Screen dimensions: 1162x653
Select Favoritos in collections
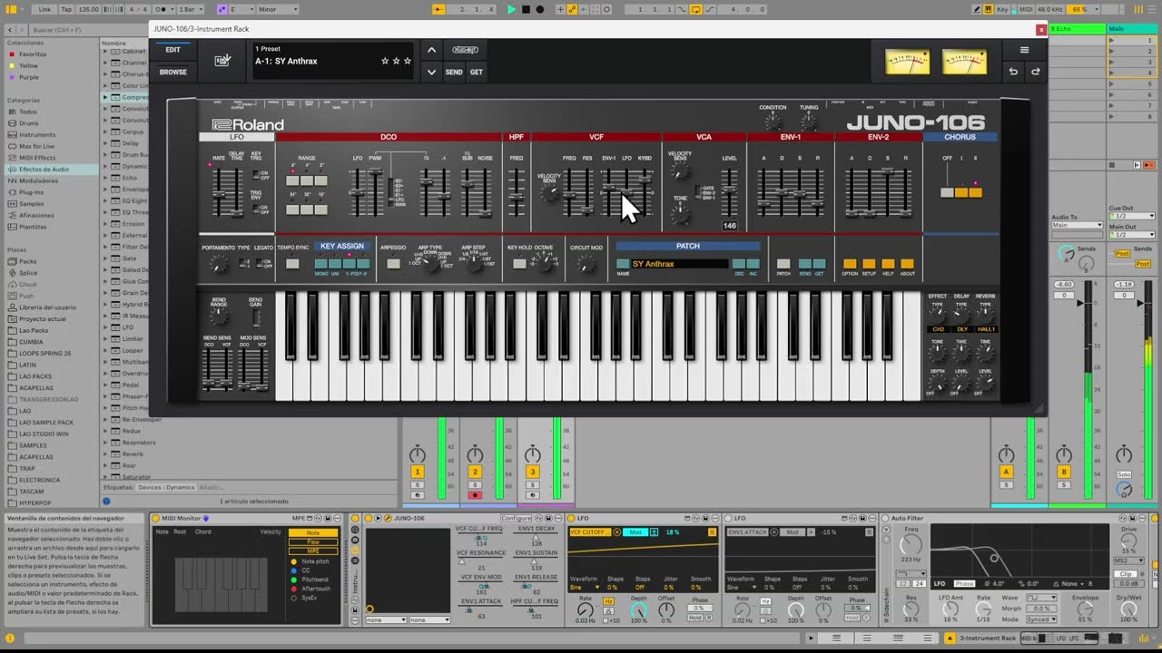33,54
